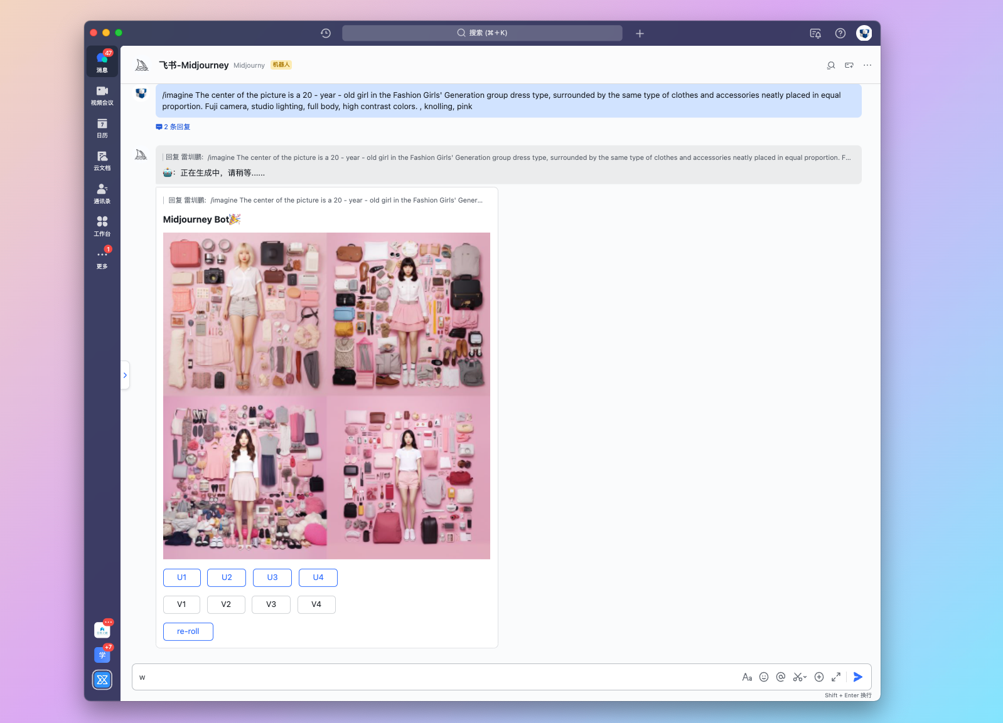Expand the message editor to full size
The image size is (1003, 723).
pos(836,677)
